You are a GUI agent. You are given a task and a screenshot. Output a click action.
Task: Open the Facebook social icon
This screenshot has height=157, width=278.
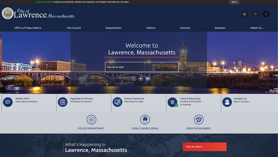pyautogui.click(x=134, y=78)
